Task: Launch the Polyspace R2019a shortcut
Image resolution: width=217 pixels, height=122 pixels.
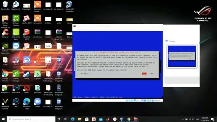Action: tap(5, 104)
